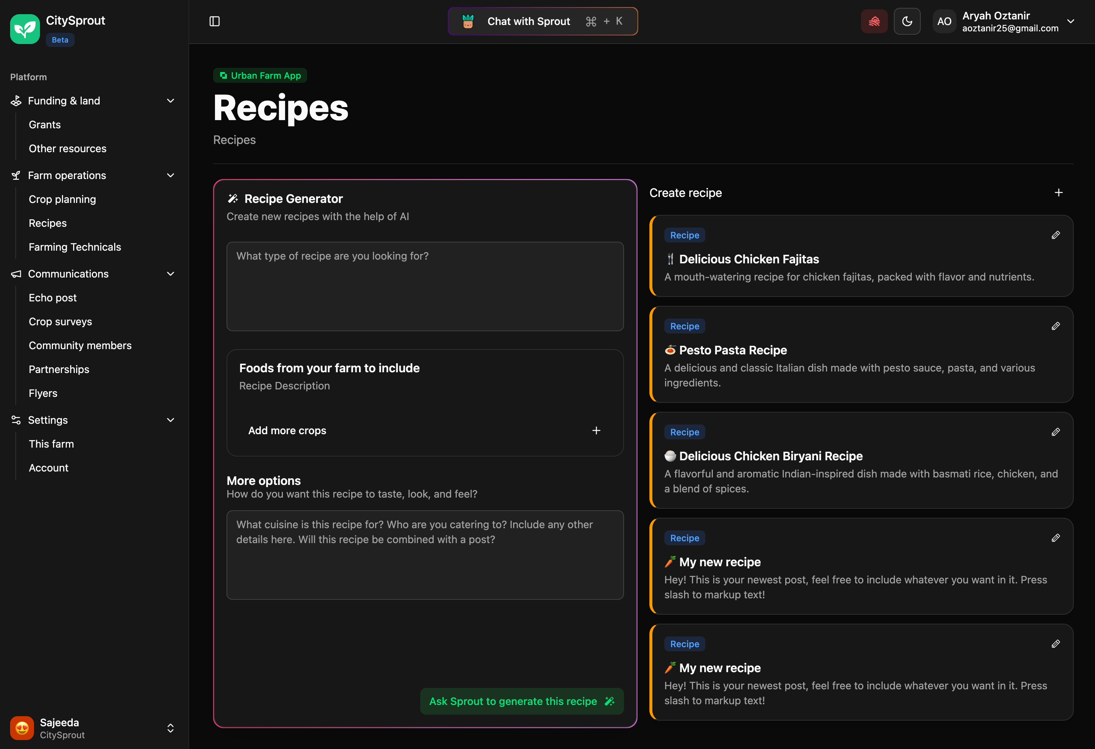Click the Urban Farm App tag
1095x749 pixels.
260,75
